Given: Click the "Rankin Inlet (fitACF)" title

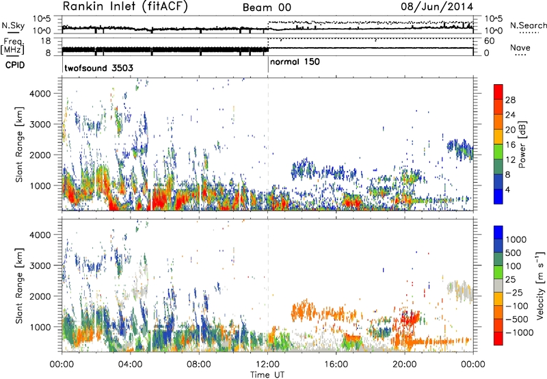Looking at the screenshot, I should point(125,7).
